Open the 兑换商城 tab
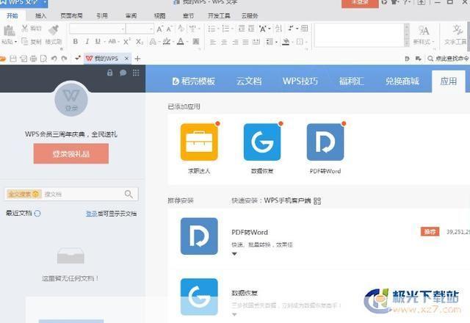Viewport: 470px width, 323px height. coord(402,81)
